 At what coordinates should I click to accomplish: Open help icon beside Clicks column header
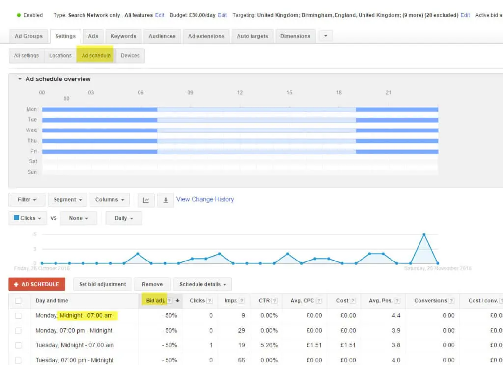pos(209,301)
